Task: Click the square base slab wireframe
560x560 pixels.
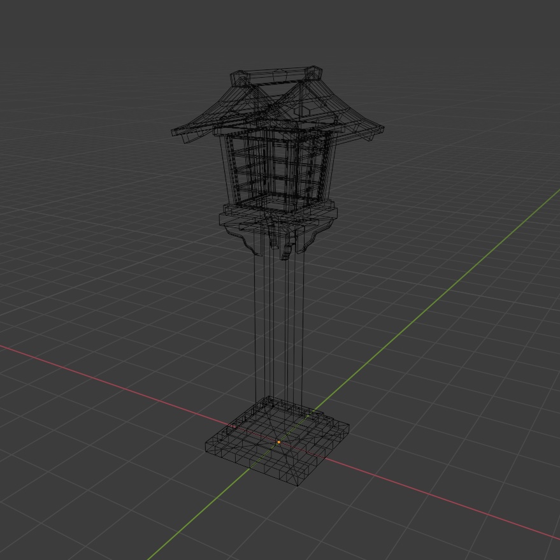Action: tap(277, 441)
